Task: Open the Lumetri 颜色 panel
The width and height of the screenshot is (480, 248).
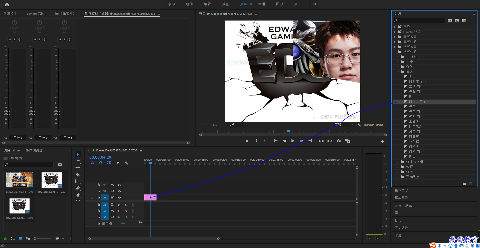Action: [x=403, y=205]
